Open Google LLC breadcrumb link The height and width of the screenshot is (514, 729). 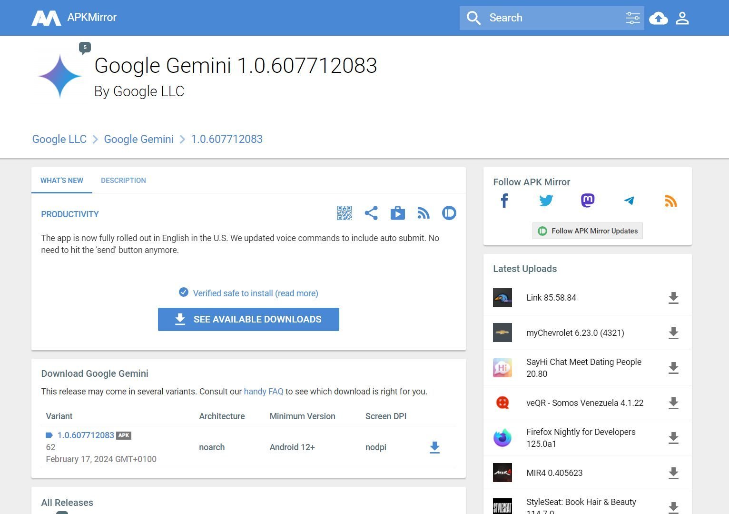click(x=59, y=139)
